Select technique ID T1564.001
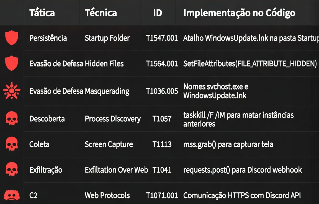The width and height of the screenshot is (319, 204). (162, 63)
